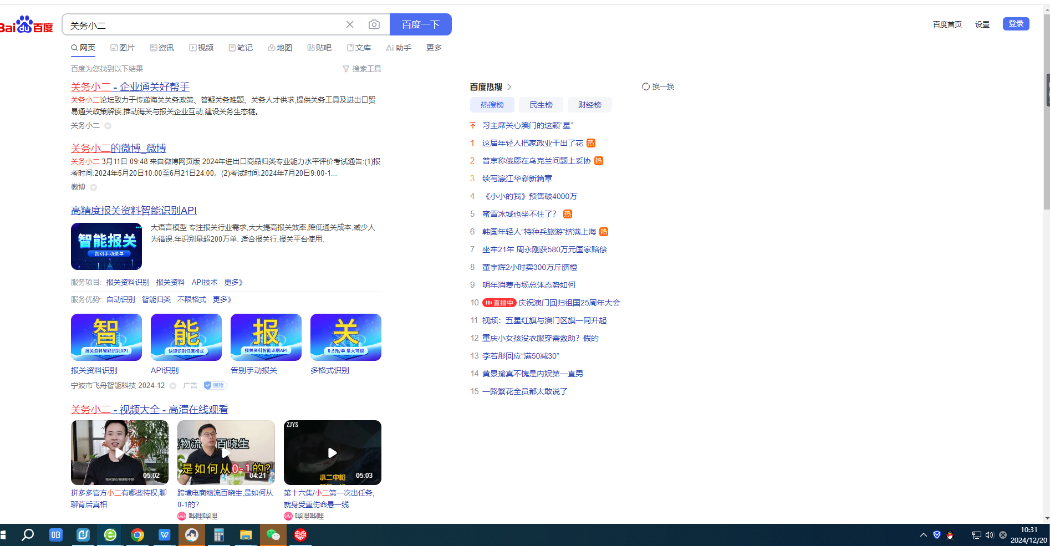Open 360 browser from the taskbar

pyautogui.click(x=110, y=535)
